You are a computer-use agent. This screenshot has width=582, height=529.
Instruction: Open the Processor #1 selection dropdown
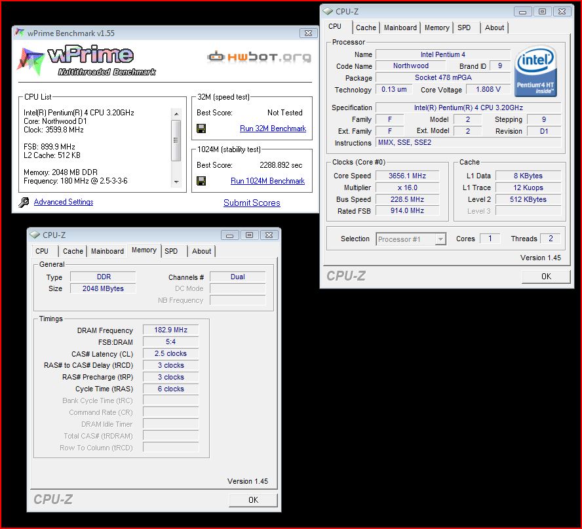pyautogui.click(x=440, y=239)
